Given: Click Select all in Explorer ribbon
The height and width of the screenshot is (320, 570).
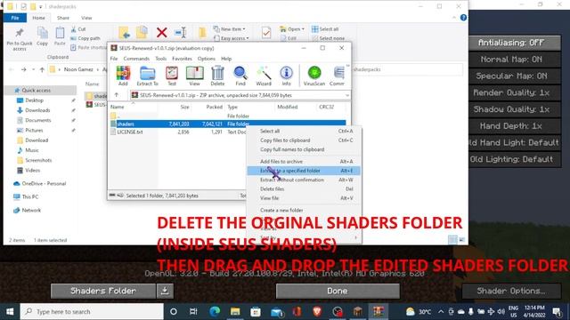Looking at the screenshot, I should pos(325,28).
